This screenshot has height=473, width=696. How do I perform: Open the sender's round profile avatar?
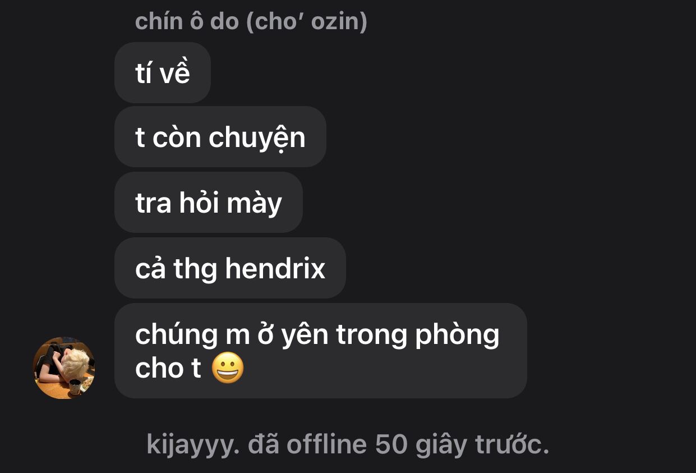tap(64, 368)
